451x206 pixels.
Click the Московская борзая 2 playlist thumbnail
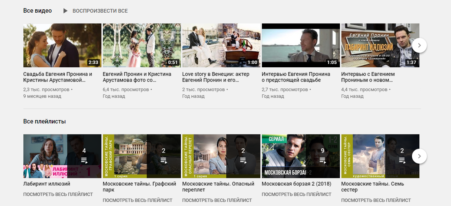coord(301,156)
